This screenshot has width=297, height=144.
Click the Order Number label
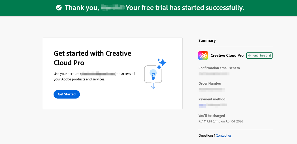pos(210,83)
